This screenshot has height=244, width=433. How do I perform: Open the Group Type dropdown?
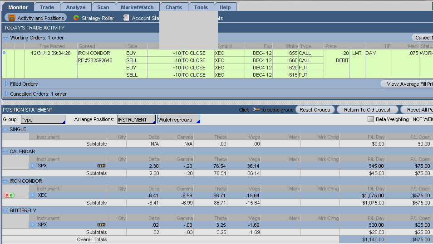[43, 120]
